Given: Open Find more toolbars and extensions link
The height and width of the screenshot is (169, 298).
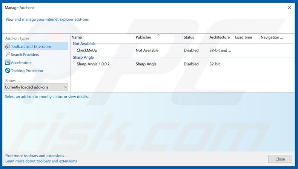Looking at the screenshot, I should coord(36,156).
